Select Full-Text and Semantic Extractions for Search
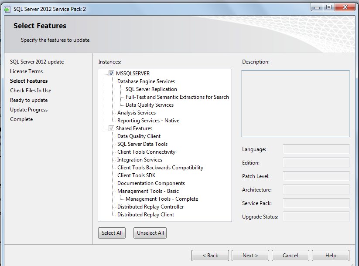Screen dimensions: 359x266 [x=177, y=97]
